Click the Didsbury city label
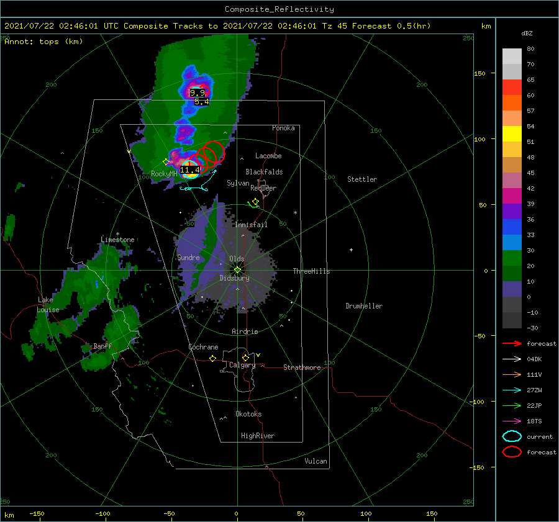 coord(234,278)
